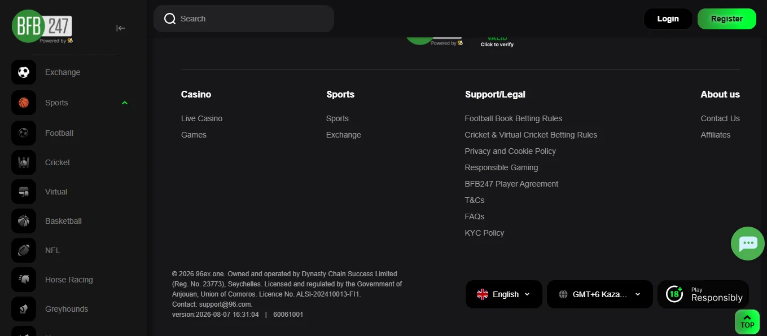Screen dimensions: 767x336
Task: Click the Support/Legal footer heading
Action: [495, 94]
